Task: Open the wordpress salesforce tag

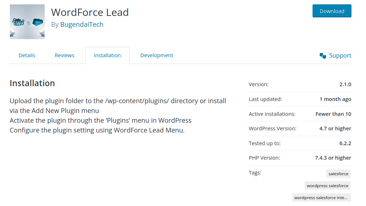Action: coord(327,186)
